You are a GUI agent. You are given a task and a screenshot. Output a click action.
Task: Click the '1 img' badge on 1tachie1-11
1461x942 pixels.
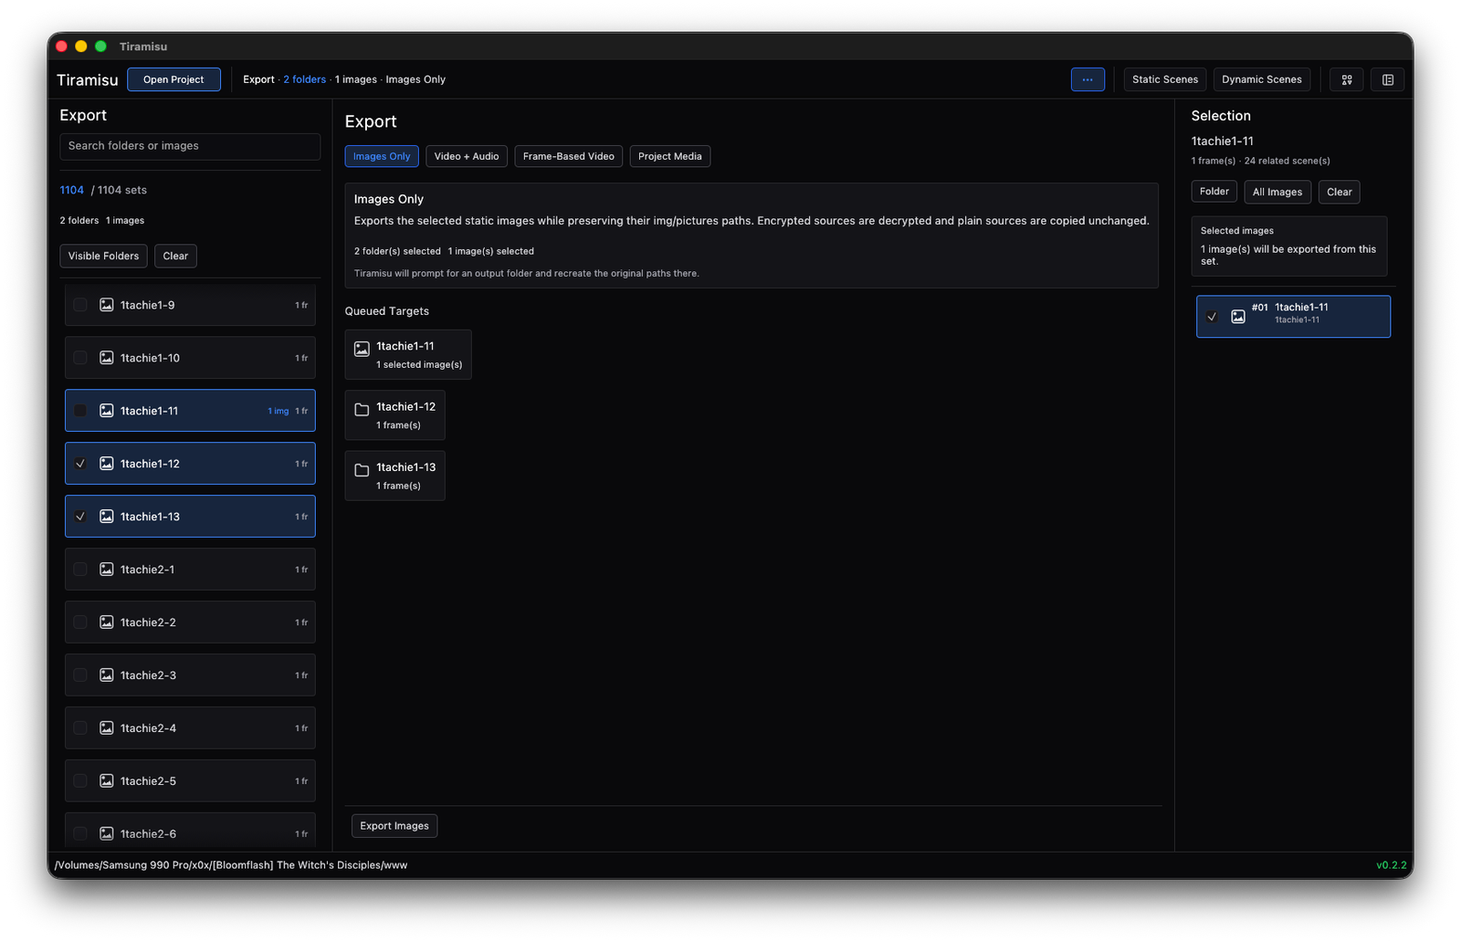click(x=279, y=411)
